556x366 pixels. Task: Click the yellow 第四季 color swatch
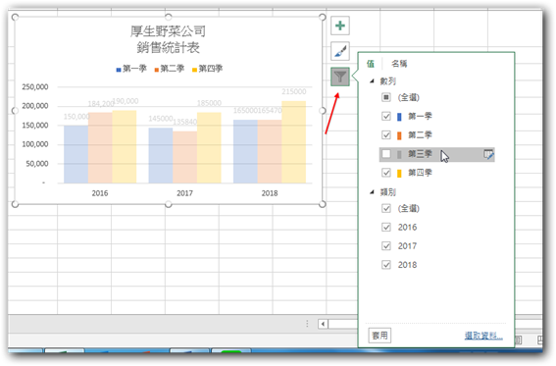coord(399,173)
